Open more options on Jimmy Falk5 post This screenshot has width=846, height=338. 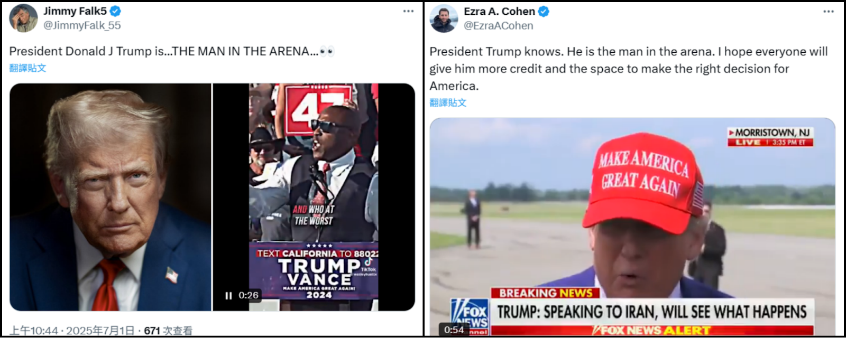coord(408,11)
